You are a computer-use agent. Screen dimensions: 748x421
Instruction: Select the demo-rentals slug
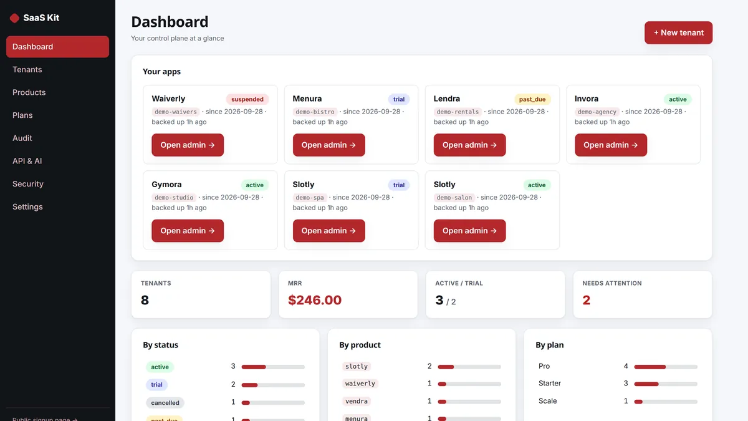[x=458, y=112]
